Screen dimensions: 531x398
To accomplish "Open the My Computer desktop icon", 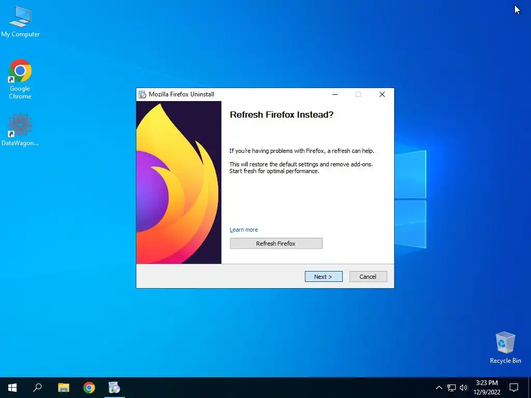I will tap(20, 21).
